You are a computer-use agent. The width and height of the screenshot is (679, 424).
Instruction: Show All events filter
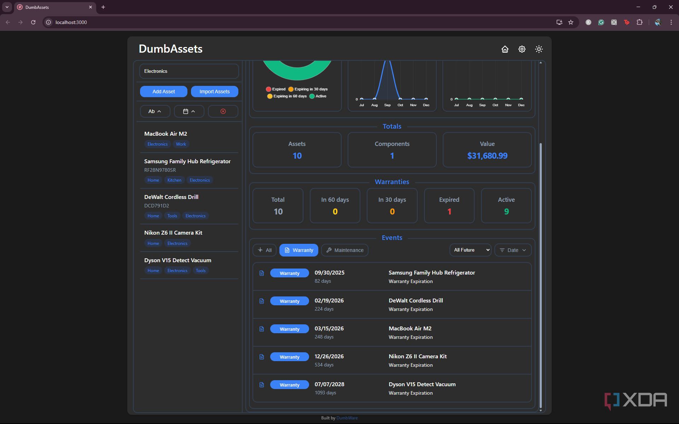pyautogui.click(x=264, y=250)
